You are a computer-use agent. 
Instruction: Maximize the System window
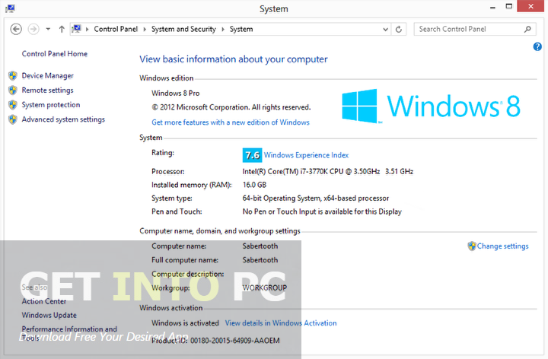pyautogui.click(x=509, y=6)
